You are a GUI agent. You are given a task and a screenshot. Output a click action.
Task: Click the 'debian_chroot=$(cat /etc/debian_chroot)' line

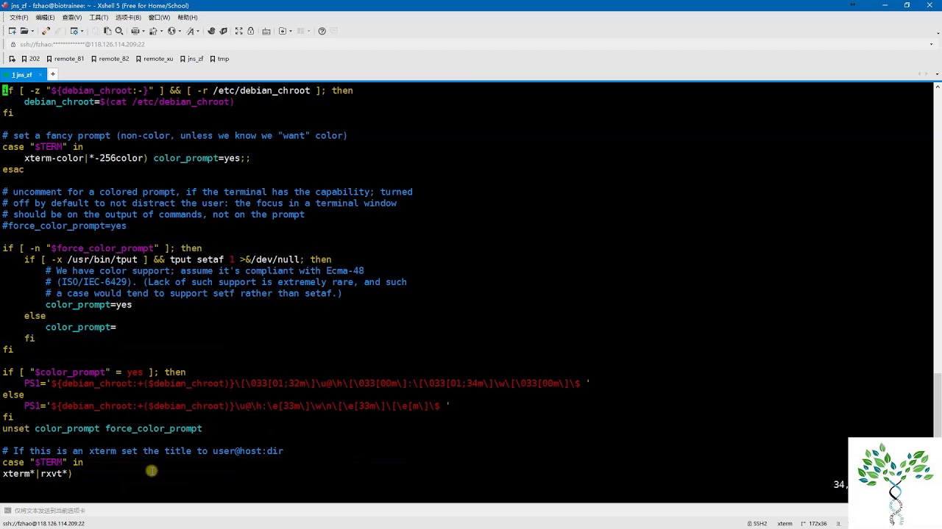[x=129, y=101]
